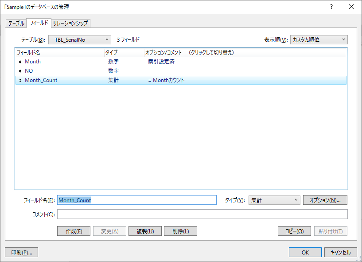Click the help question mark icon
The width and height of the screenshot is (362, 262).
(331, 7)
